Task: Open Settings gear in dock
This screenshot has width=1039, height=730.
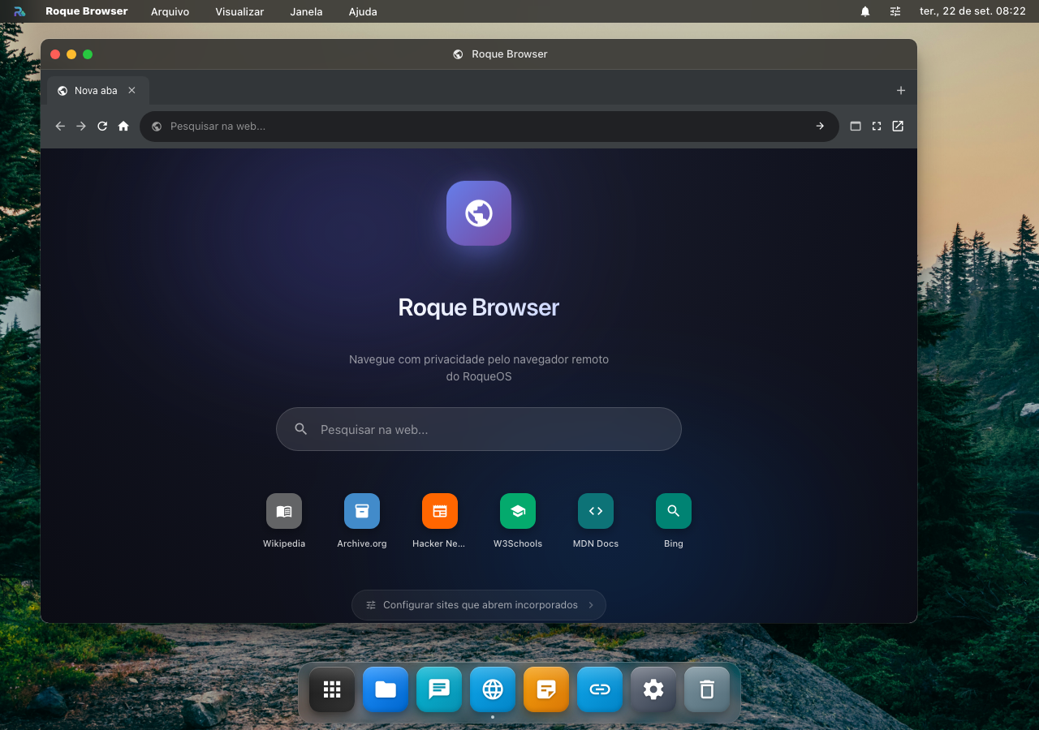Action: coord(653,689)
